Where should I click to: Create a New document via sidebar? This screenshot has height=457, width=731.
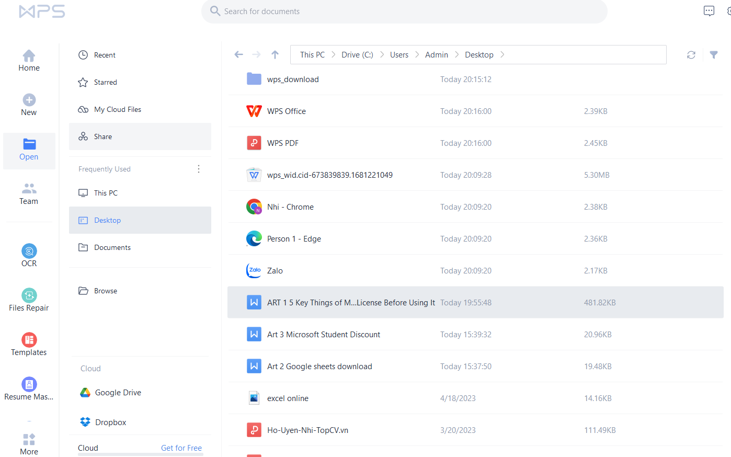pyautogui.click(x=29, y=105)
